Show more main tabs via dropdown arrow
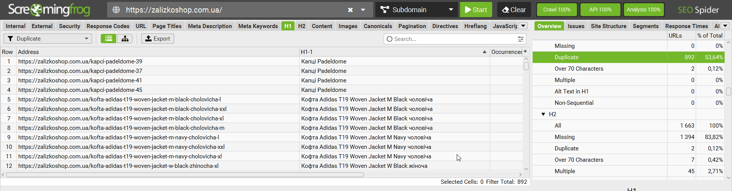 (x=523, y=26)
